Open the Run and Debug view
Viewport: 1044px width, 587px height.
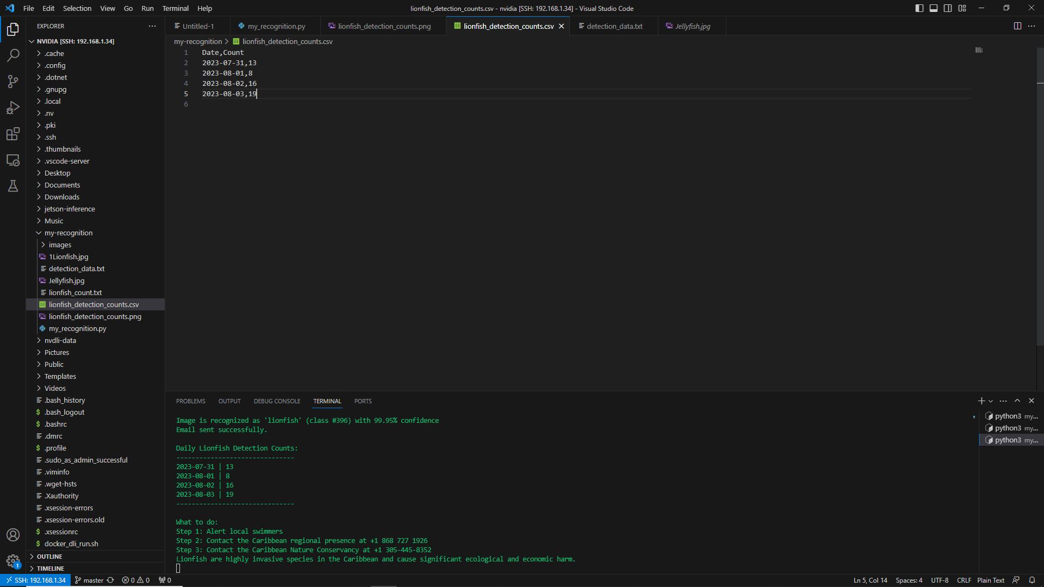[x=13, y=108]
